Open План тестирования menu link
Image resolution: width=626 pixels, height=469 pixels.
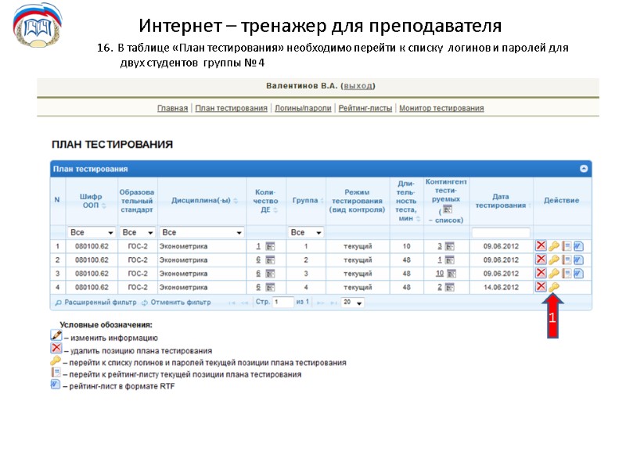click(x=231, y=108)
